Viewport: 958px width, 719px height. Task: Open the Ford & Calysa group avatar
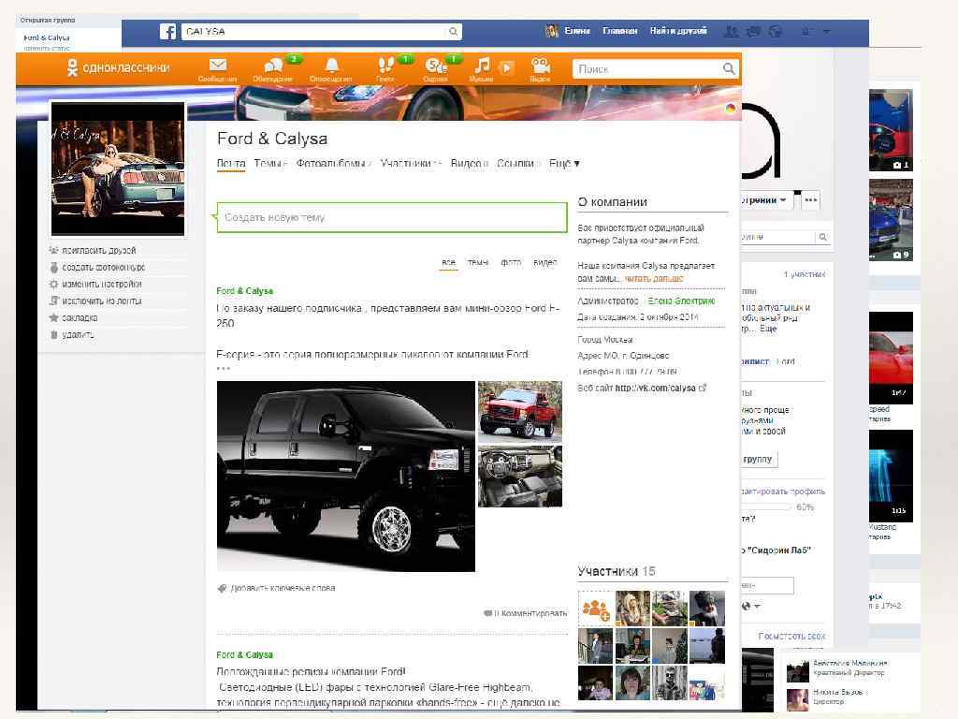[118, 169]
